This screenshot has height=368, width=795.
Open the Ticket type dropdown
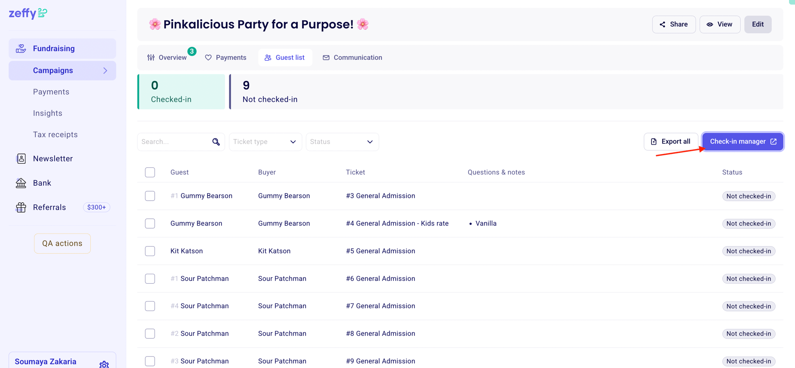pos(265,142)
